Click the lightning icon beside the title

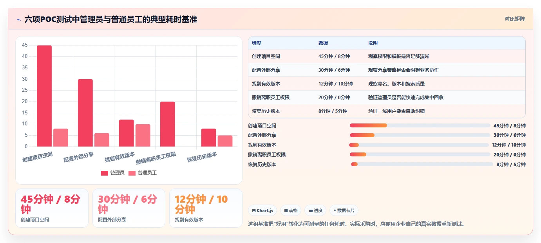pyautogui.click(x=18, y=19)
